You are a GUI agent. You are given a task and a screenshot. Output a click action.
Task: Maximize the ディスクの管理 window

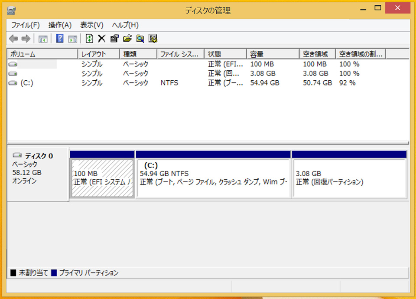[x=378, y=8]
